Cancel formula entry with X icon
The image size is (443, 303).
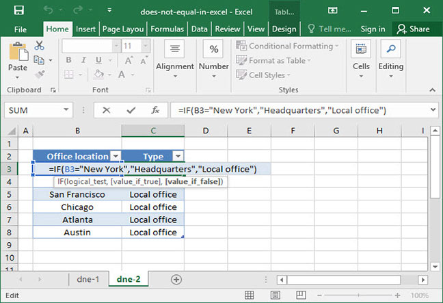[x=106, y=110]
